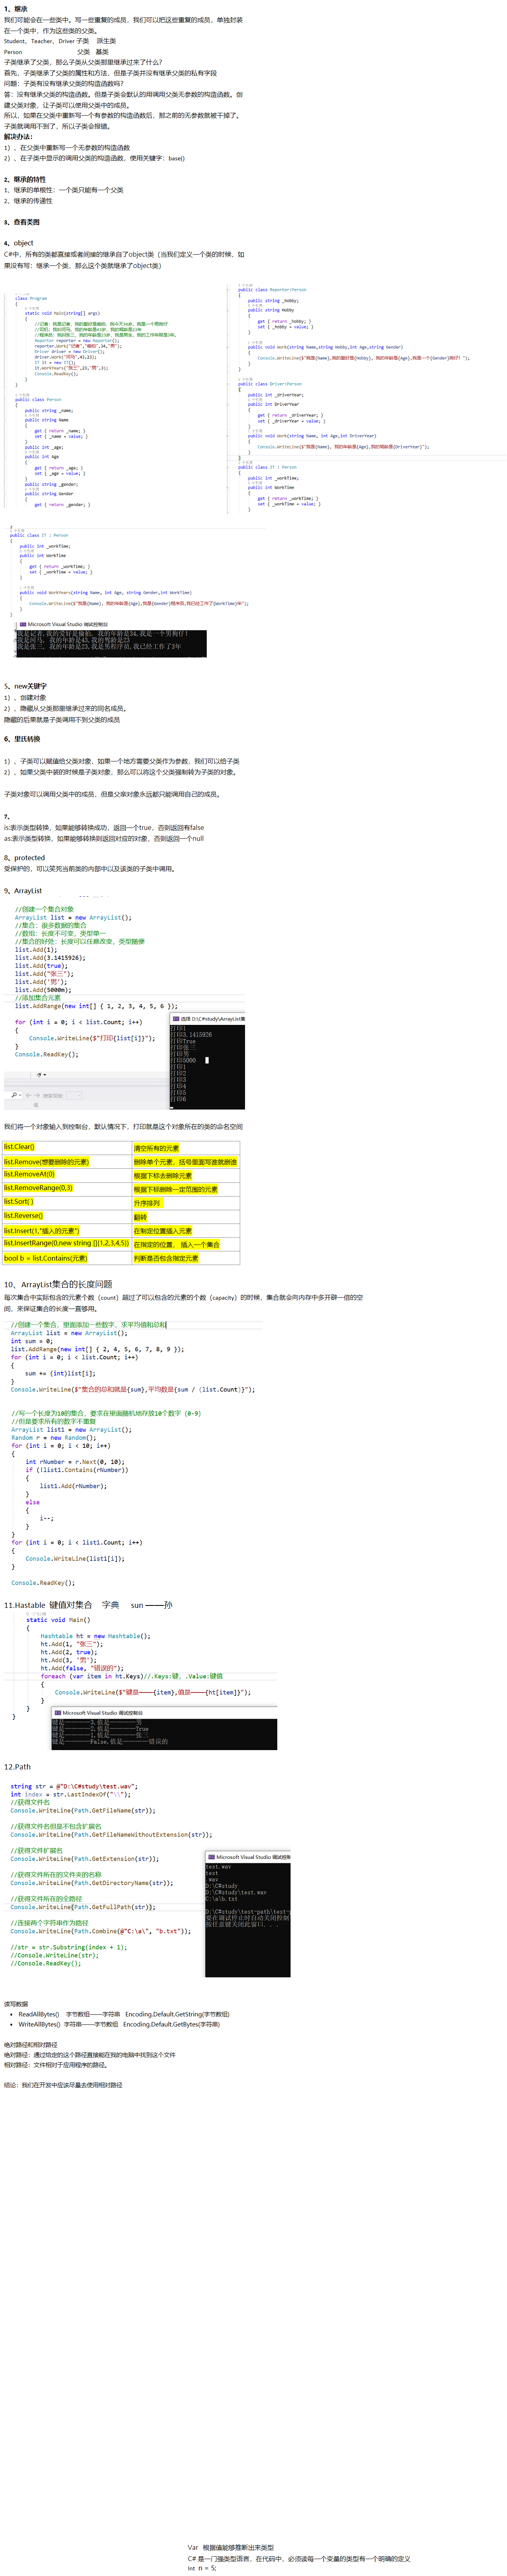Select the heading "2、继承的特性"
507x2576 pixels.
coord(25,180)
